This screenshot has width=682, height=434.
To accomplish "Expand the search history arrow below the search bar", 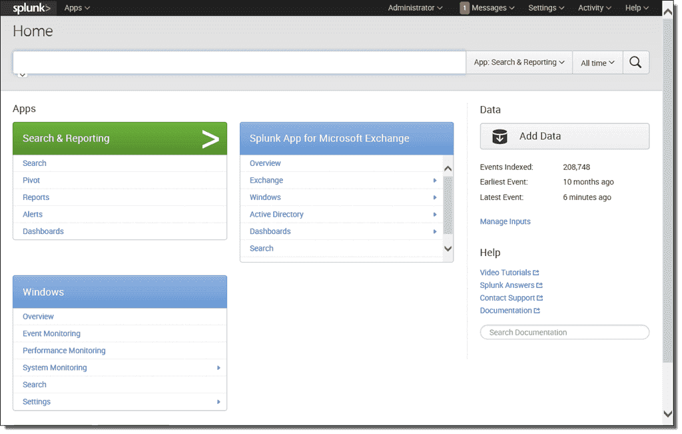I will tap(21, 75).
